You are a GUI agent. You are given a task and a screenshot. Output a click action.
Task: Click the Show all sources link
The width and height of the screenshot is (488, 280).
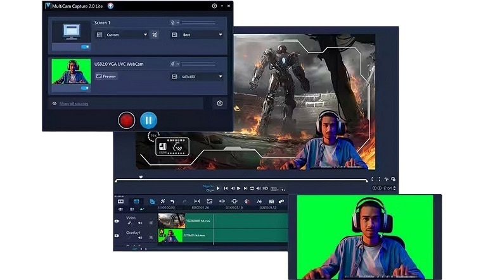coord(74,104)
